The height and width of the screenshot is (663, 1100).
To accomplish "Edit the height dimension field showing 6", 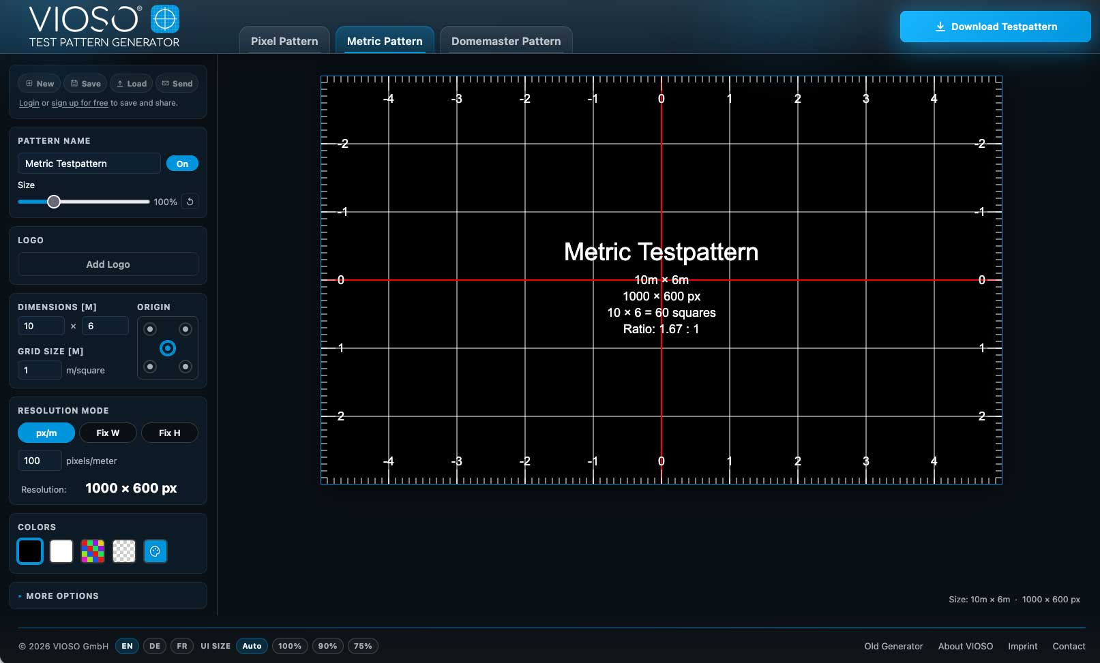I will (105, 326).
